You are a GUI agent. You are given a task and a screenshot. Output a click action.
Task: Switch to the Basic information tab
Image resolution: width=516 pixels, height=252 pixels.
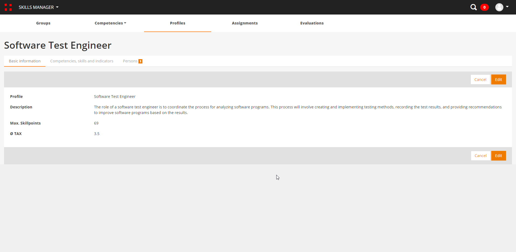[25, 61]
